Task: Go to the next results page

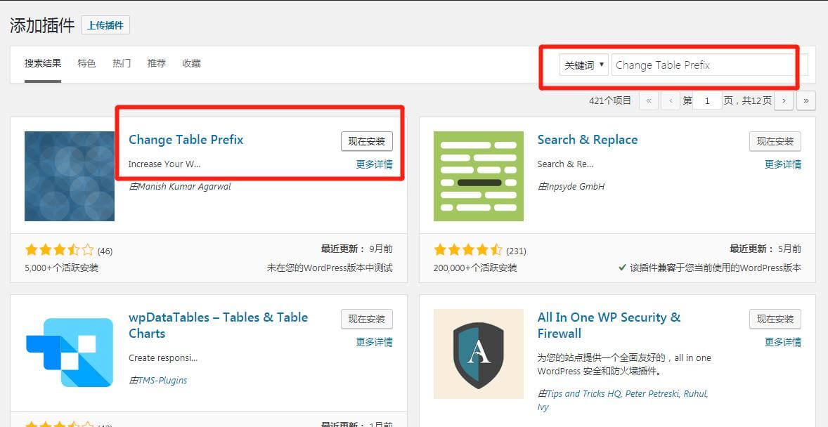Action: pyautogui.click(x=784, y=100)
